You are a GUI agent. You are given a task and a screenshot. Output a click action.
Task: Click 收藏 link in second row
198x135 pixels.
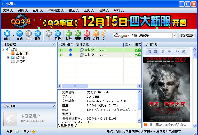(x=138, y=55)
